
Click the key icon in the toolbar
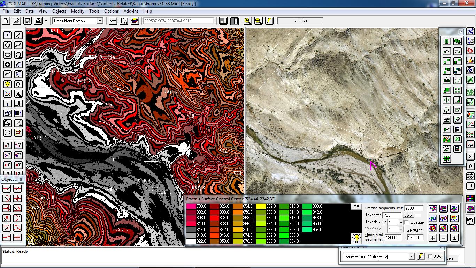point(113,21)
